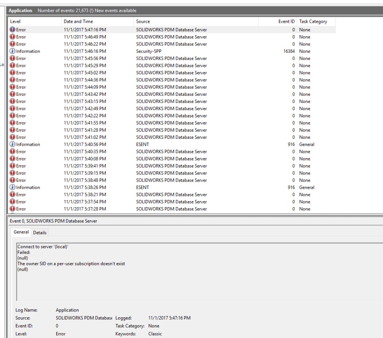383x338 pixels.
Task: Click the Keywords value 'Classic'
Action: pyautogui.click(x=155, y=334)
